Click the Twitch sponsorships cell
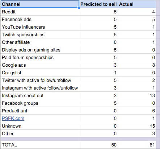 pyautogui.click(x=40, y=35)
